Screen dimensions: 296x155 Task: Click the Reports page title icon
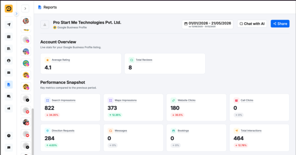[40, 7]
